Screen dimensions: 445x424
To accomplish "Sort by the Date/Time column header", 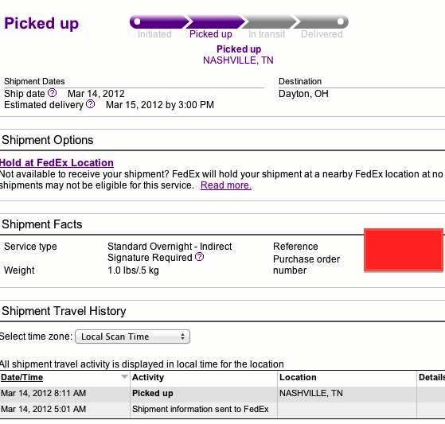I will pyautogui.click(x=21, y=377).
